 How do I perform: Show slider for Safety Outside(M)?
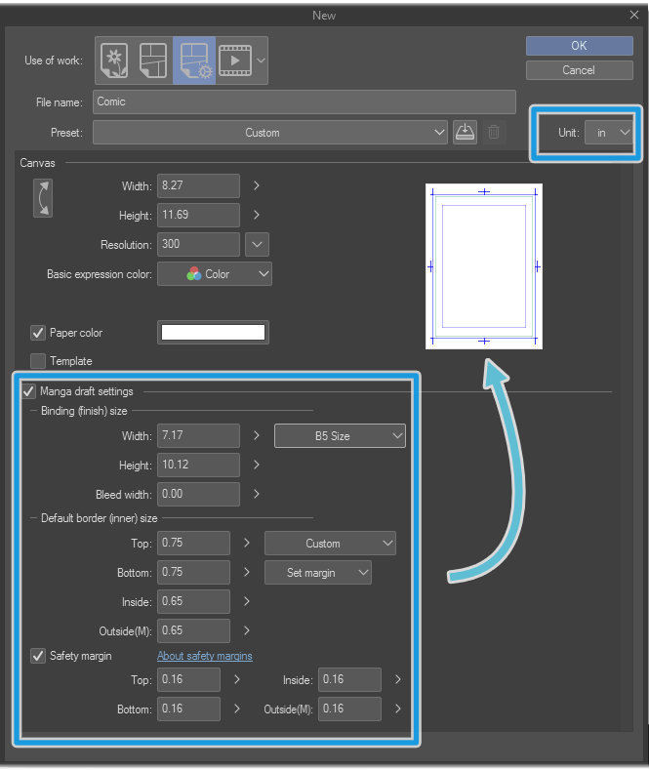coord(397,709)
